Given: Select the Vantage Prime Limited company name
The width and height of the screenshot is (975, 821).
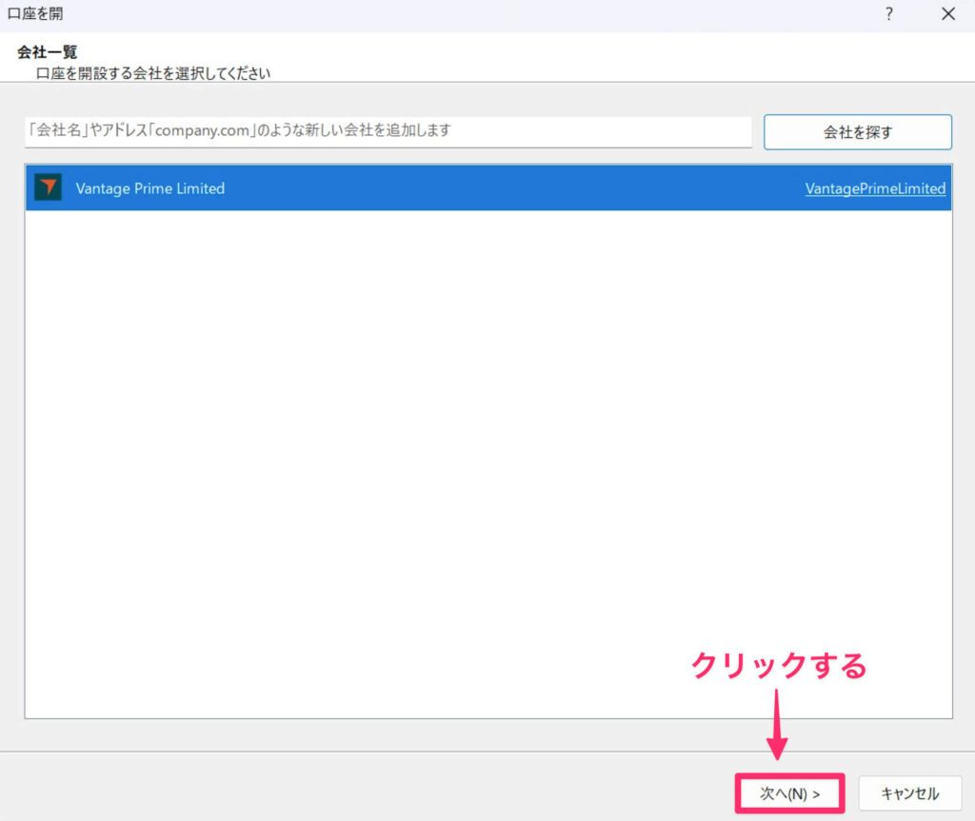Looking at the screenshot, I should tap(149, 188).
